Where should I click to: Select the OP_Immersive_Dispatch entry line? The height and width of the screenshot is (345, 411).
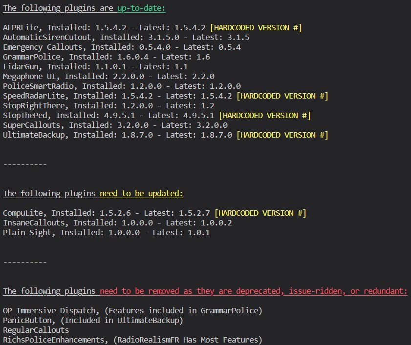tap(132, 311)
